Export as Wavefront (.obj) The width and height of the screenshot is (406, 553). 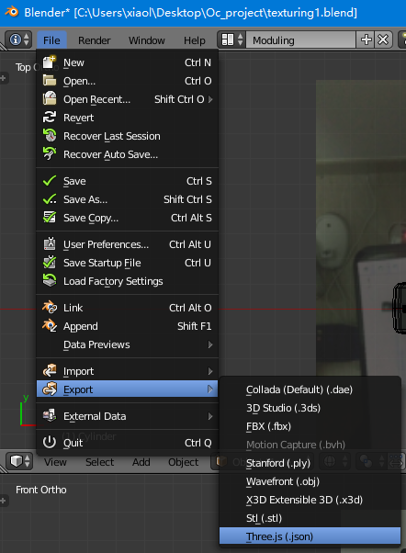coord(310,481)
